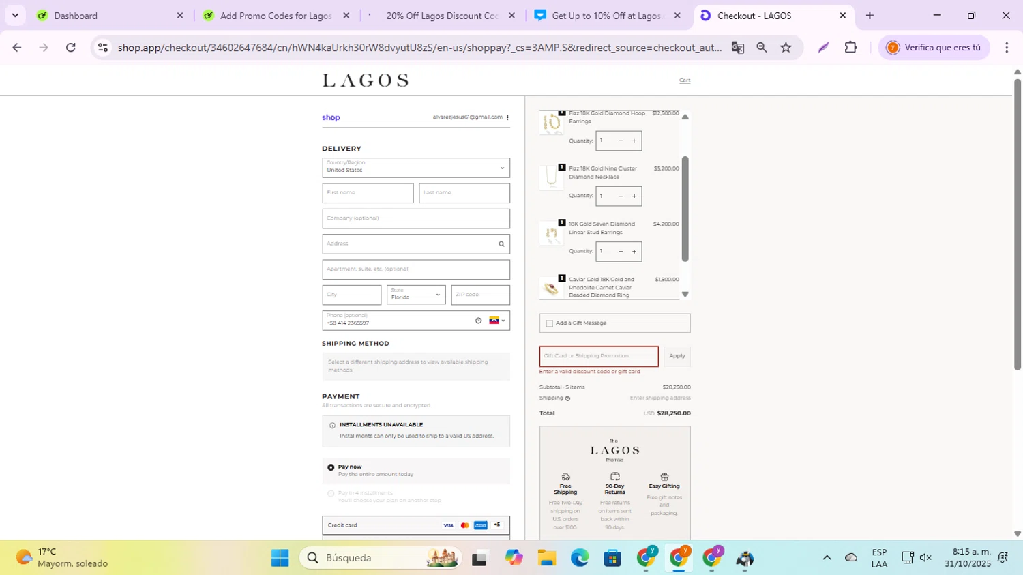Click the taskbar Búsqueda search box
Screen dimensions: 1023x575
(x=381, y=558)
